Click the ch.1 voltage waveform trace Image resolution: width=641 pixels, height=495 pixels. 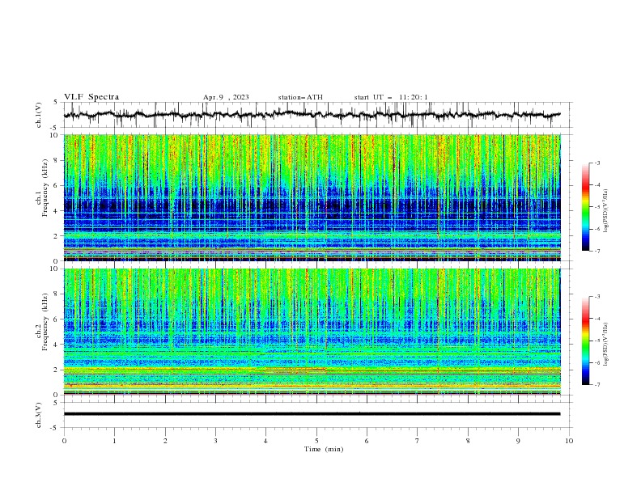312,115
